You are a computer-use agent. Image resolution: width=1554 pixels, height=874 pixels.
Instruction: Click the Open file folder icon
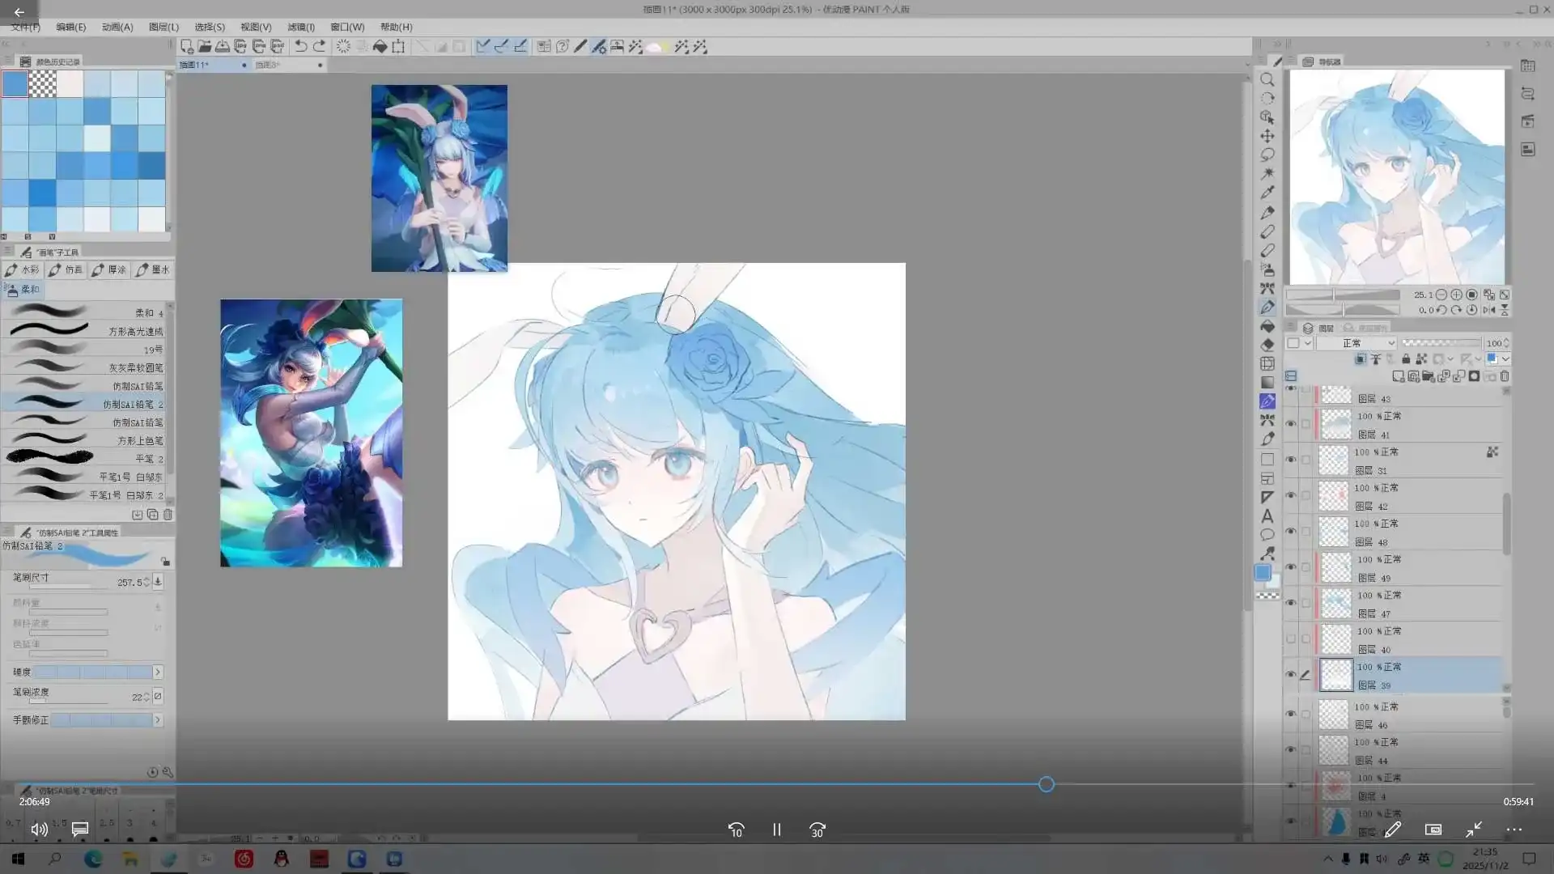pyautogui.click(x=205, y=46)
